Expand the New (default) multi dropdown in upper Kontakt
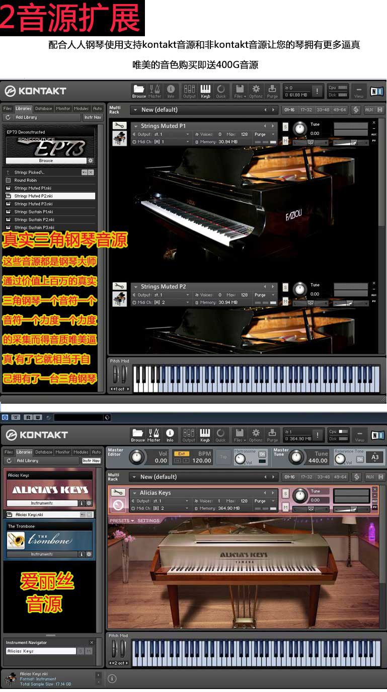 click(x=203, y=110)
